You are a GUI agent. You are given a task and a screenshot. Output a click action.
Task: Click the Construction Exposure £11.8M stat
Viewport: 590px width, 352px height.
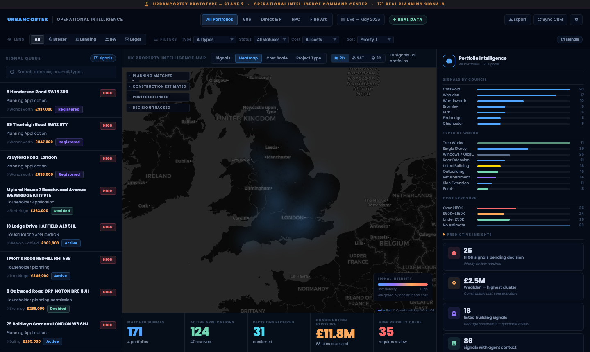[x=342, y=332]
